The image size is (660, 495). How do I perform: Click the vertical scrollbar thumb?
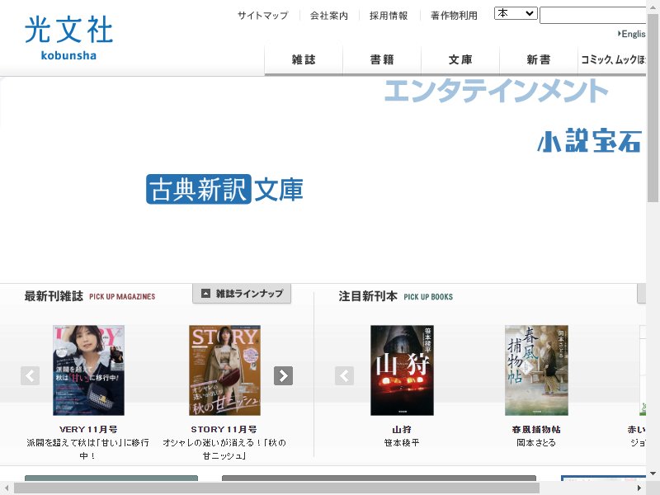[653, 108]
